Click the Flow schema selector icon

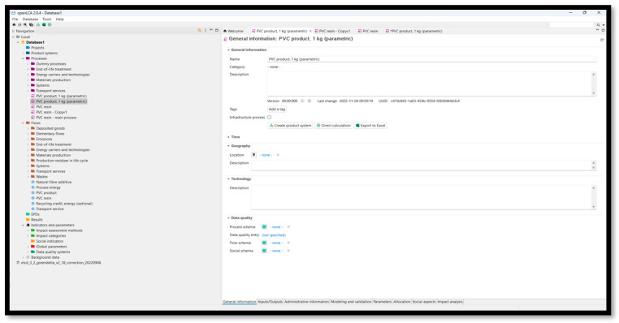[x=264, y=243]
